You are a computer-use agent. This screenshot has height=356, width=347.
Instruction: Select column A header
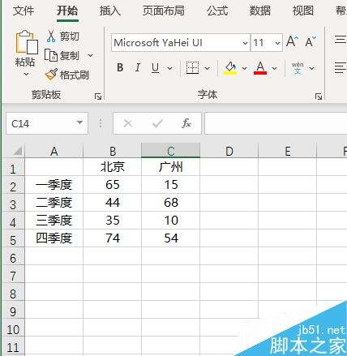click(x=54, y=151)
